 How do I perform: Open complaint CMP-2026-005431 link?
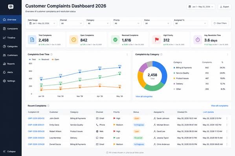pos(36,125)
